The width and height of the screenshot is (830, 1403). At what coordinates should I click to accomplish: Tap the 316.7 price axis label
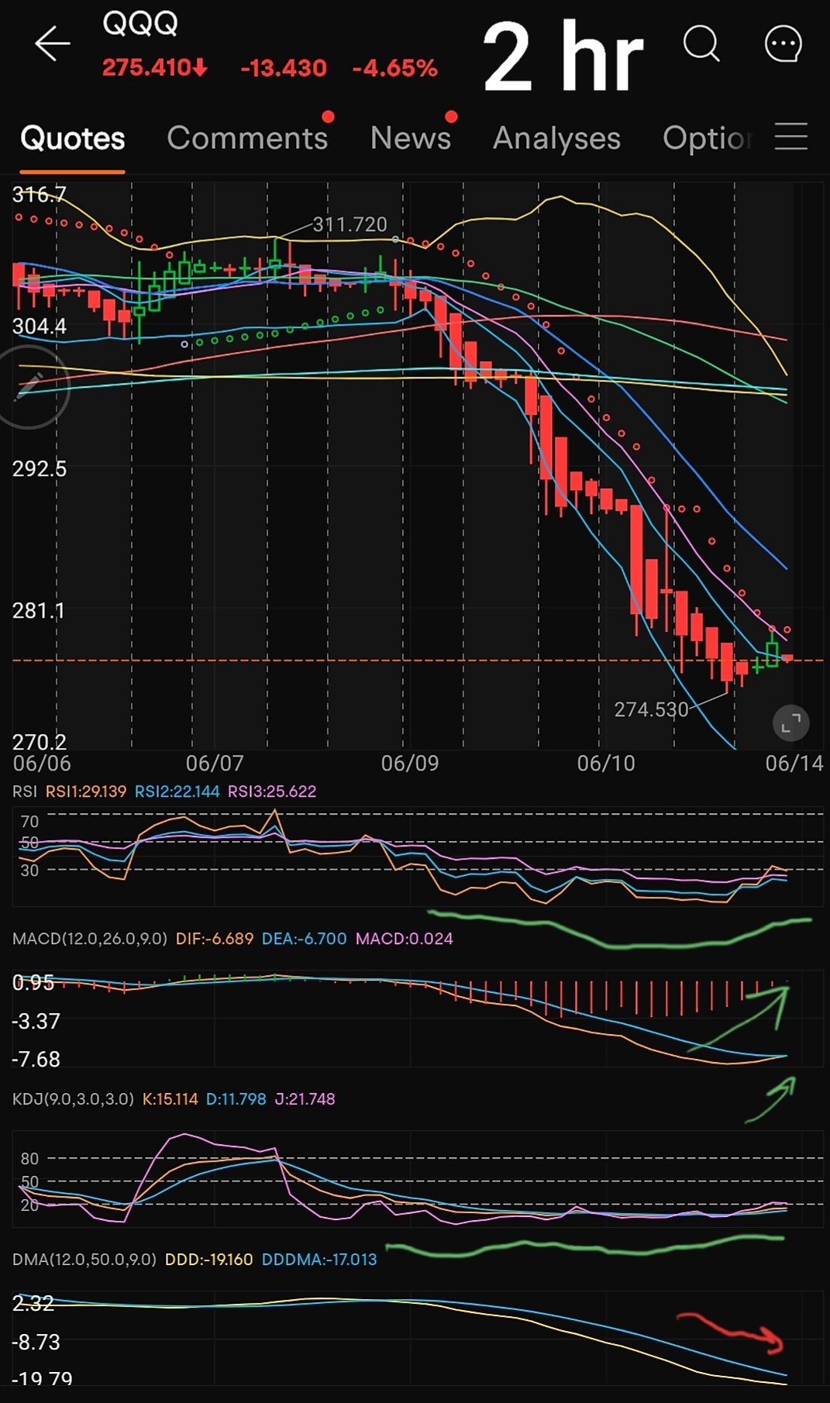(x=39, y=195)
